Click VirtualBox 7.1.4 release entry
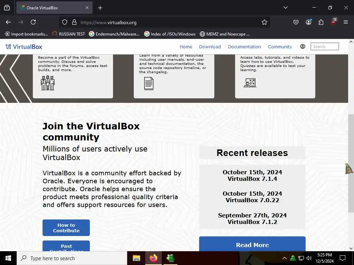Screen dimensions: 354x265 click(x=252, y=175)
